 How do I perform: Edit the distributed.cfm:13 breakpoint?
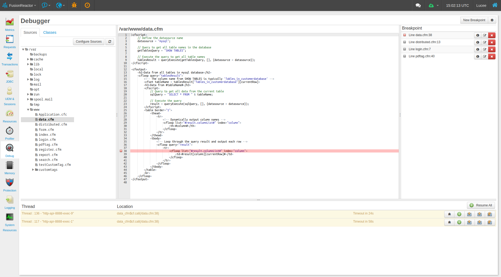point(485,42)
